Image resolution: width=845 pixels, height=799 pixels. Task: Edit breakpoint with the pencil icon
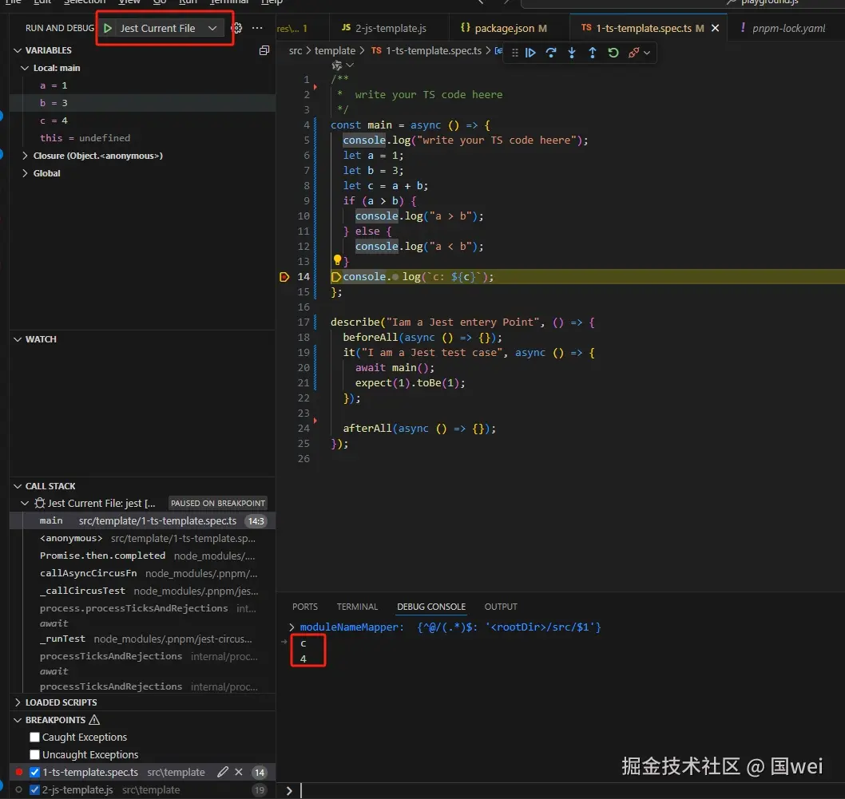click(x=224, y=772)
